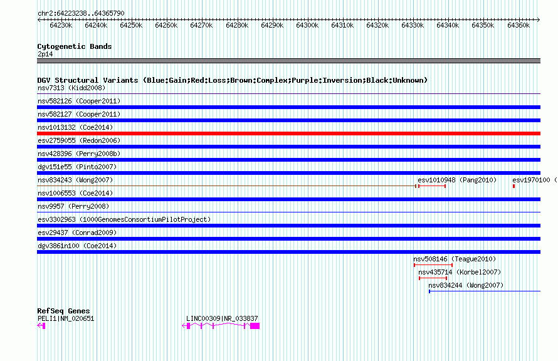The width and height of the screenshot is (558, 361).
Task: Click the 64300k ruler tick label
Action: [x=307, y=25]
